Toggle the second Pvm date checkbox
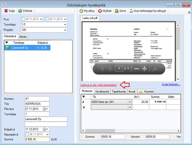192x145 pixels. pos(47,19)
